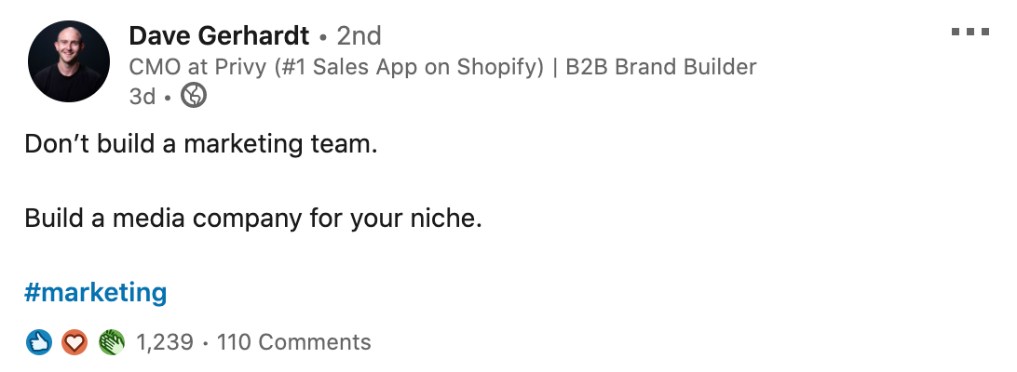Click the "Don't build a marketing team." line

click(x=201, y=144)
